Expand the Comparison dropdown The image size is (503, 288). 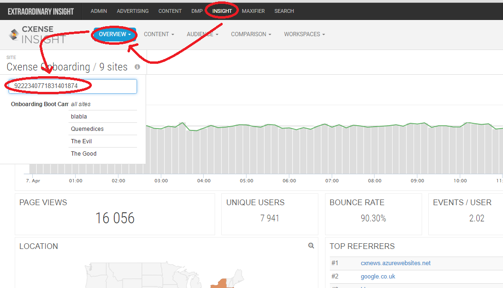[251, 34]
